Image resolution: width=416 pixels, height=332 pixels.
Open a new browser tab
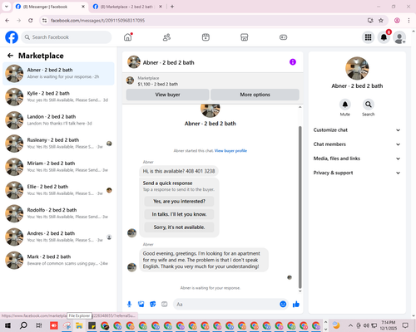[172, 7]
